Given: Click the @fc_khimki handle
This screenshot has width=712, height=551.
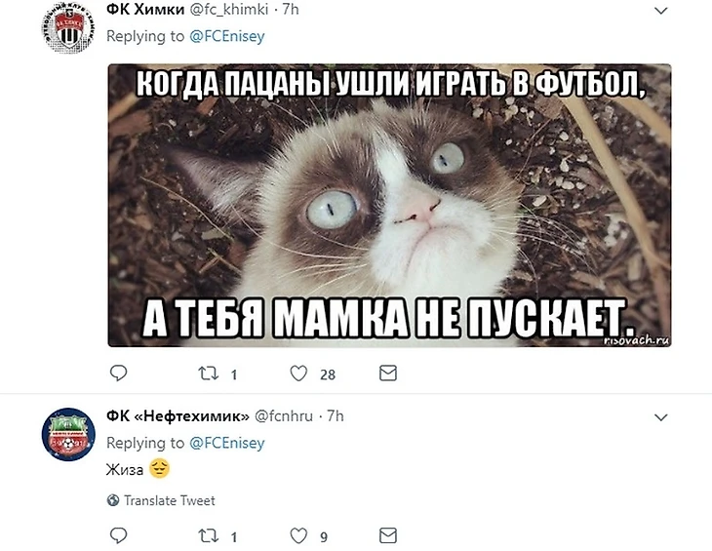Looking at the screenshot, I should [x=229, y=10].
